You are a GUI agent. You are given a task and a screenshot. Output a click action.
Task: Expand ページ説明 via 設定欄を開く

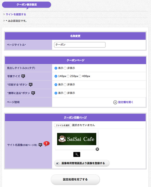coord(126,102)
